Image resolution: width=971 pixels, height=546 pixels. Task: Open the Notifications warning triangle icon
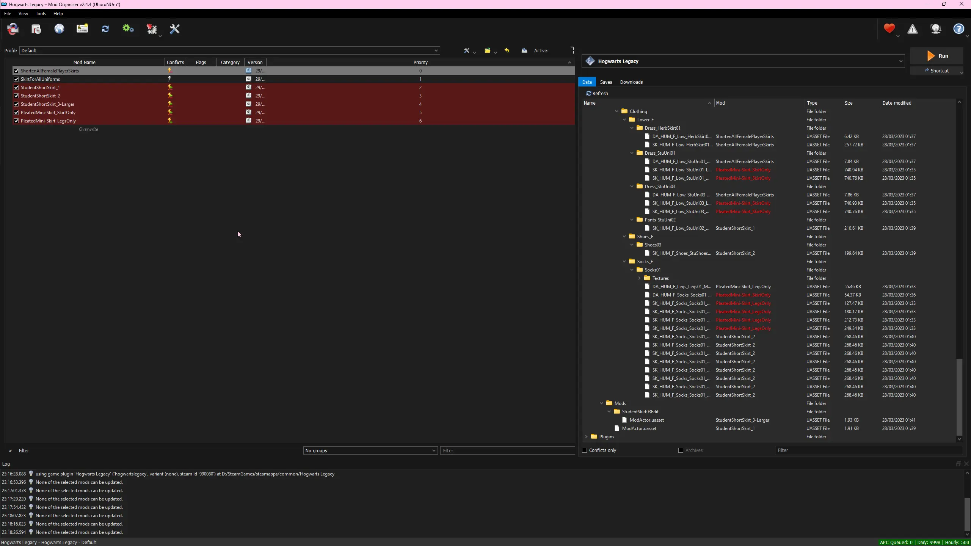[913, 29]
